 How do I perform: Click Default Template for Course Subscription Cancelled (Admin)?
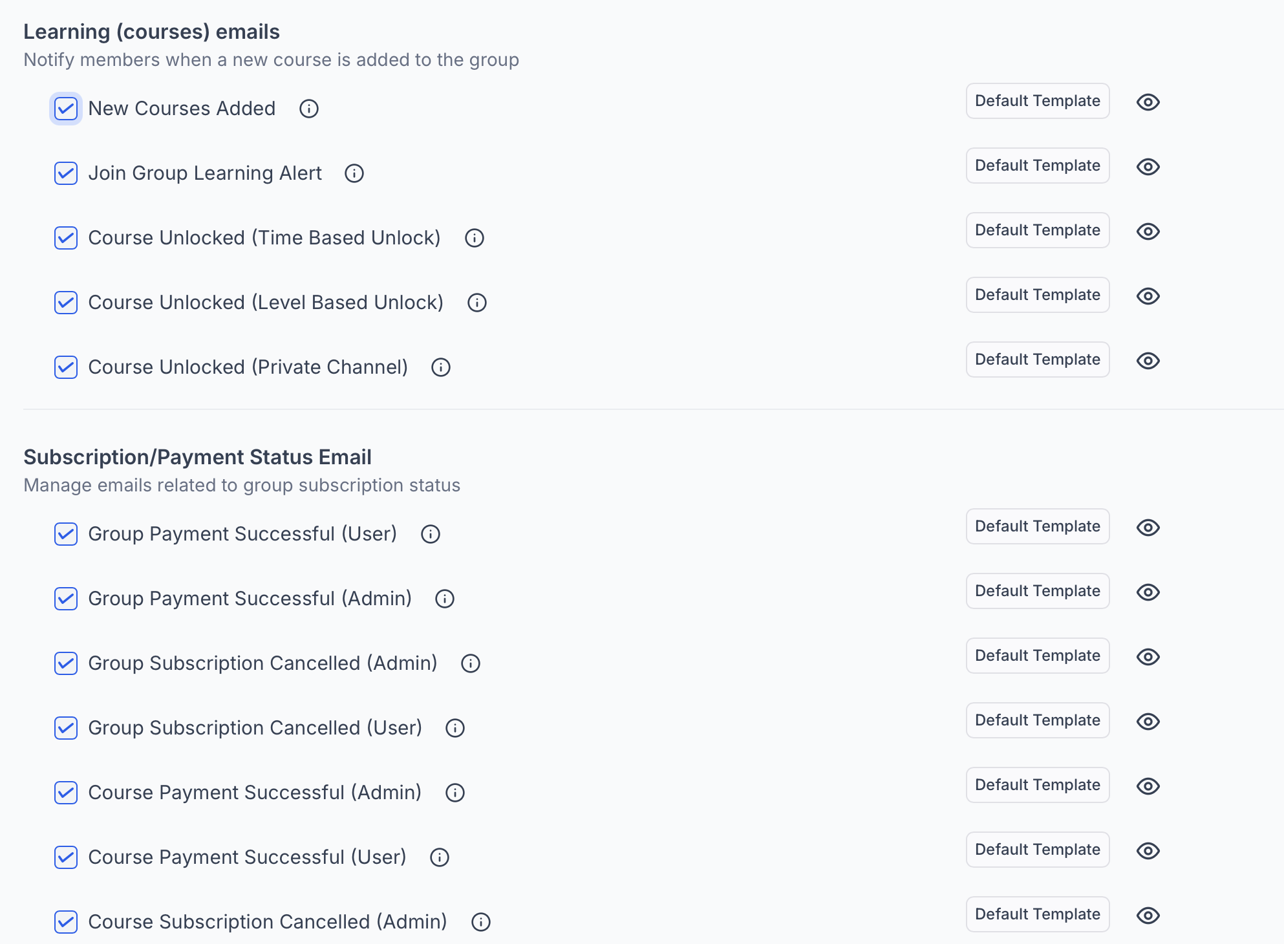(x=1038, y=914)
